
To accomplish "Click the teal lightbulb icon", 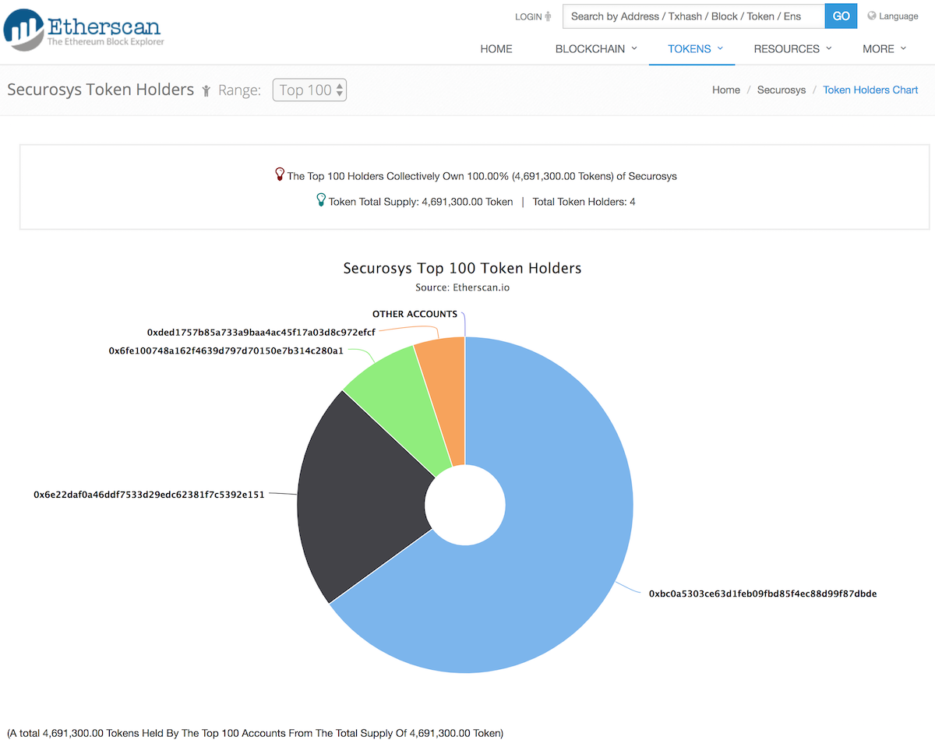I will pyautogui.click(x=321, y=200).
